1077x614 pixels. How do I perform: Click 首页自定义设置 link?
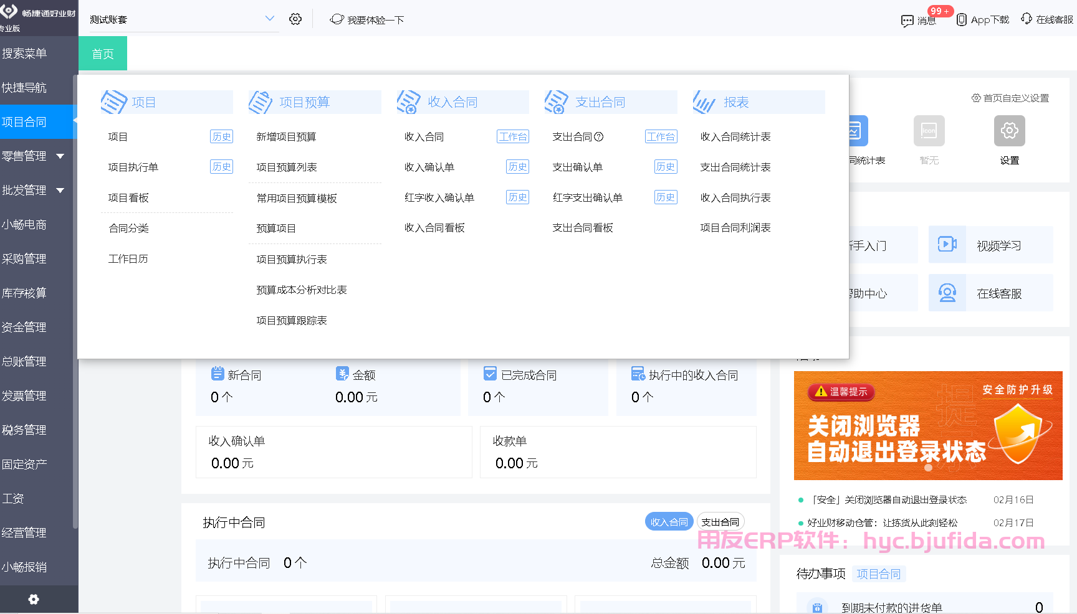pyautogui.click(x=1010, y=98)
